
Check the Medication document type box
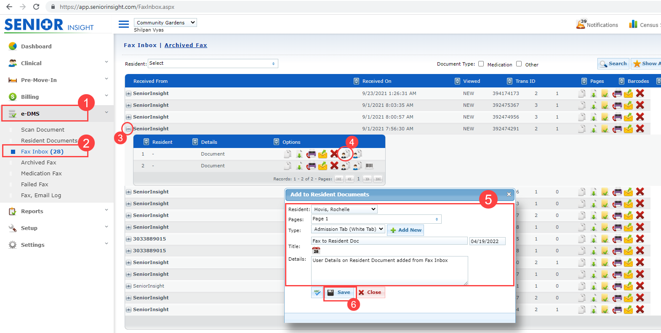coord(481,64)
